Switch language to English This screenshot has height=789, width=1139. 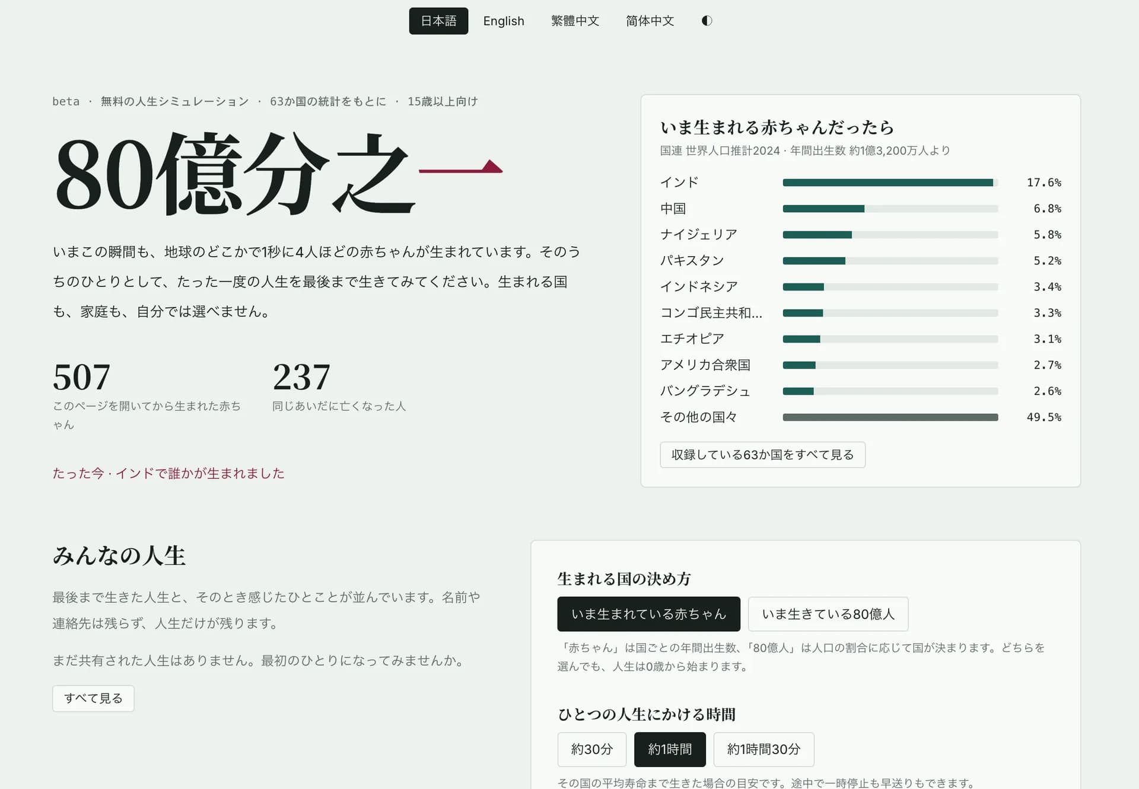pos(504,21)
